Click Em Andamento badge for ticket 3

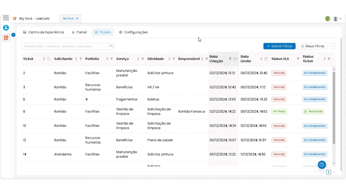point(315,87)
